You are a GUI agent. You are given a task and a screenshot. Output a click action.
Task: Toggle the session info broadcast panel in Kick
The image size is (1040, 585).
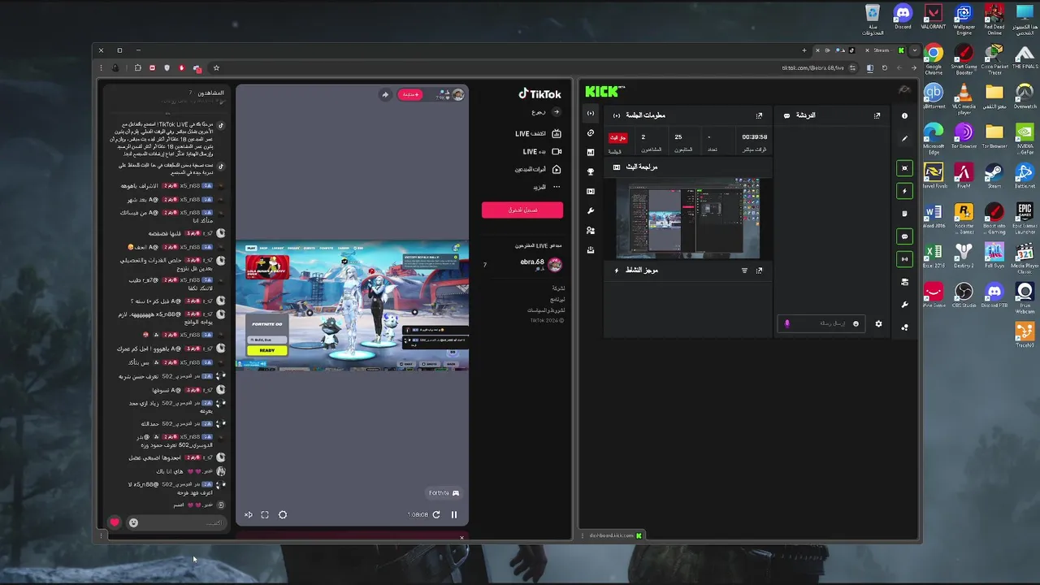coord(904,259)
